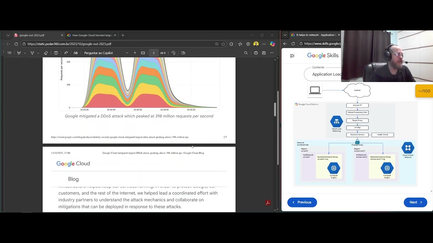Viewport: 433px width, 243px height.
Task: Select the draw pen tool
Action: pos(32,53)
